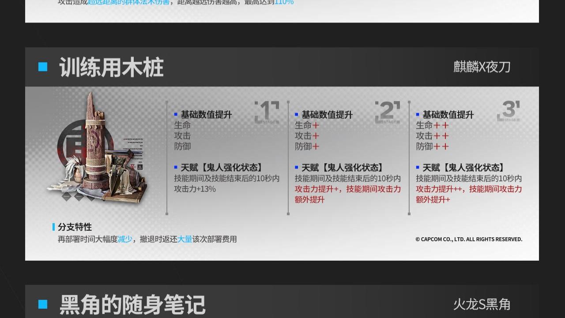Click the blue square beside 训练用木桩
The height and width of the screenshot is (318, 565).
43,67
